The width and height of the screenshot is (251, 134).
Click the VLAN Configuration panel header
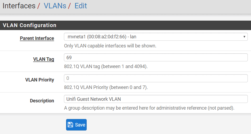tap(126, 25)
